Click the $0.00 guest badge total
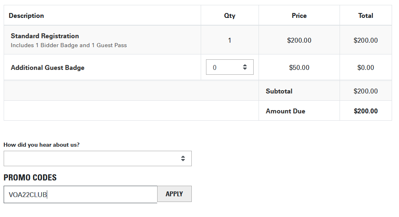Image resolution: width=399 pixels, height=217 pixels. 366,67
